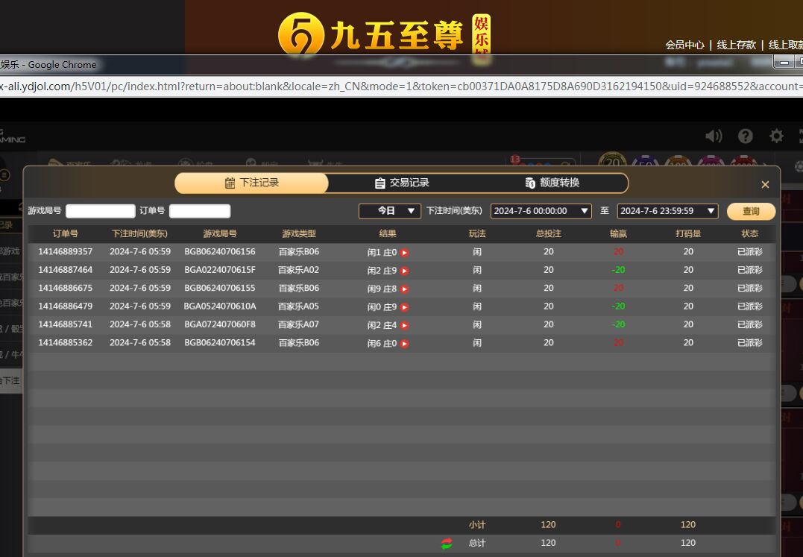Open settings with the gear icon

tap(776, 136)
